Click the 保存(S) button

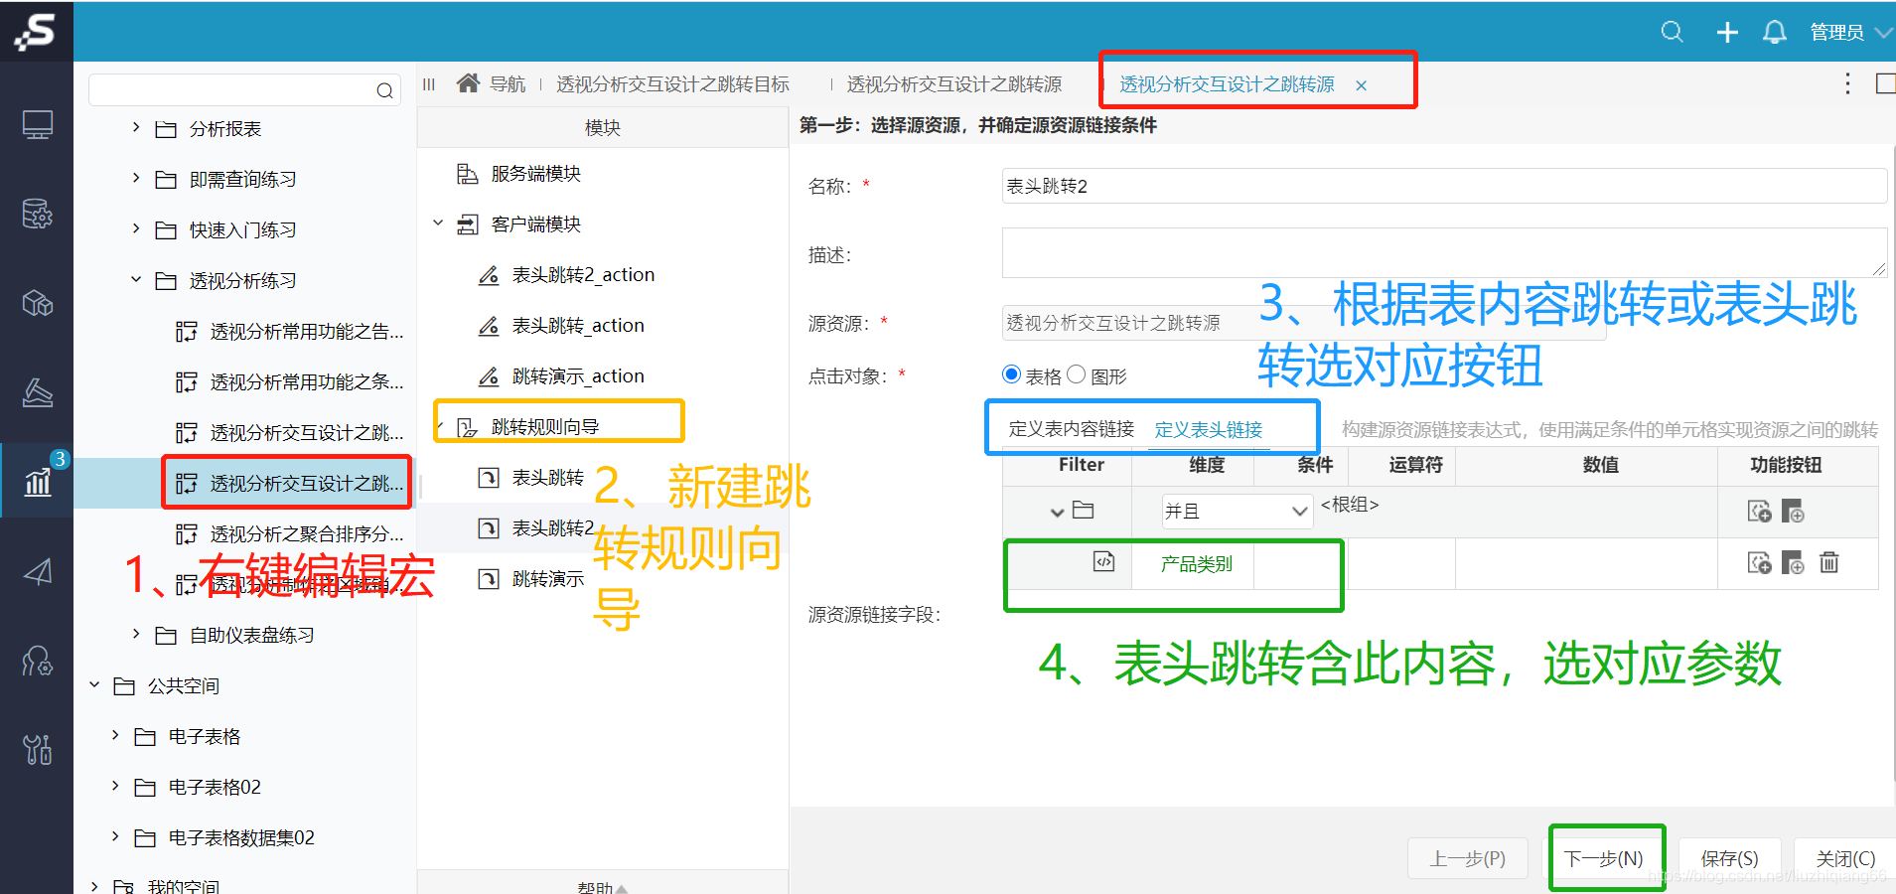tap(1729, 858)
